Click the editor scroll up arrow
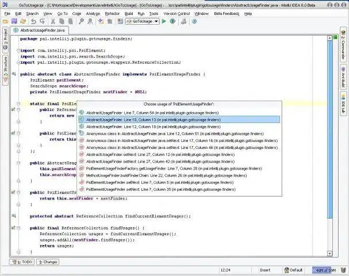 tap(330, 38)
